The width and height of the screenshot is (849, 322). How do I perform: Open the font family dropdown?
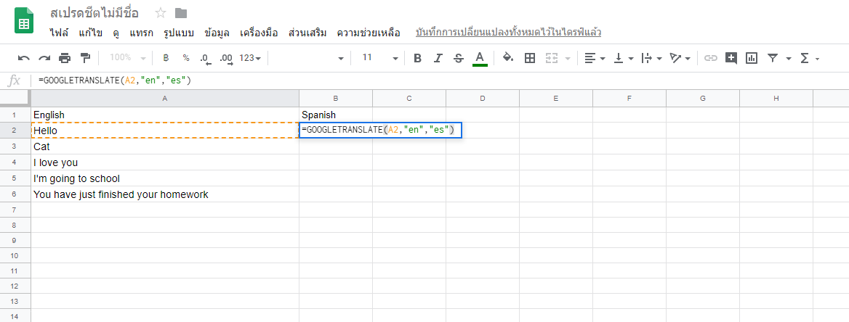pos(309,58)
